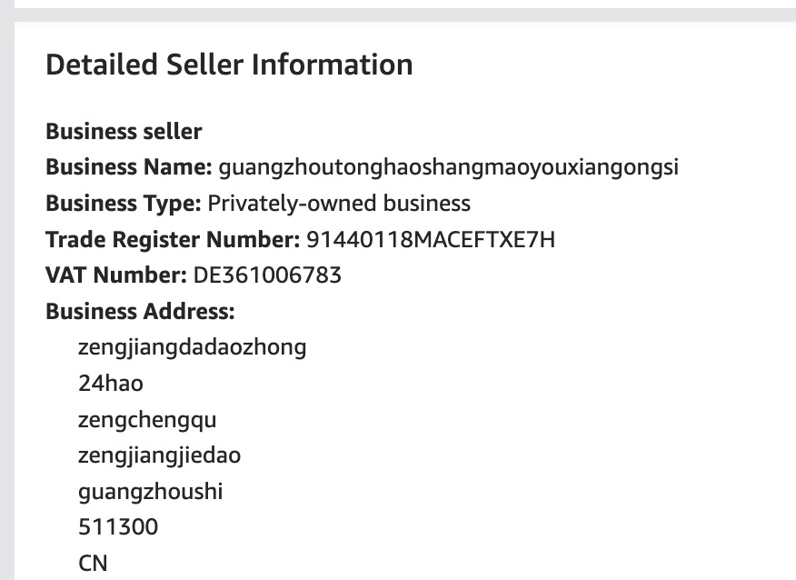Click the zengjiangdadaozhong address line
This screenshot has width=796, height=580.
tap(193, 346)
